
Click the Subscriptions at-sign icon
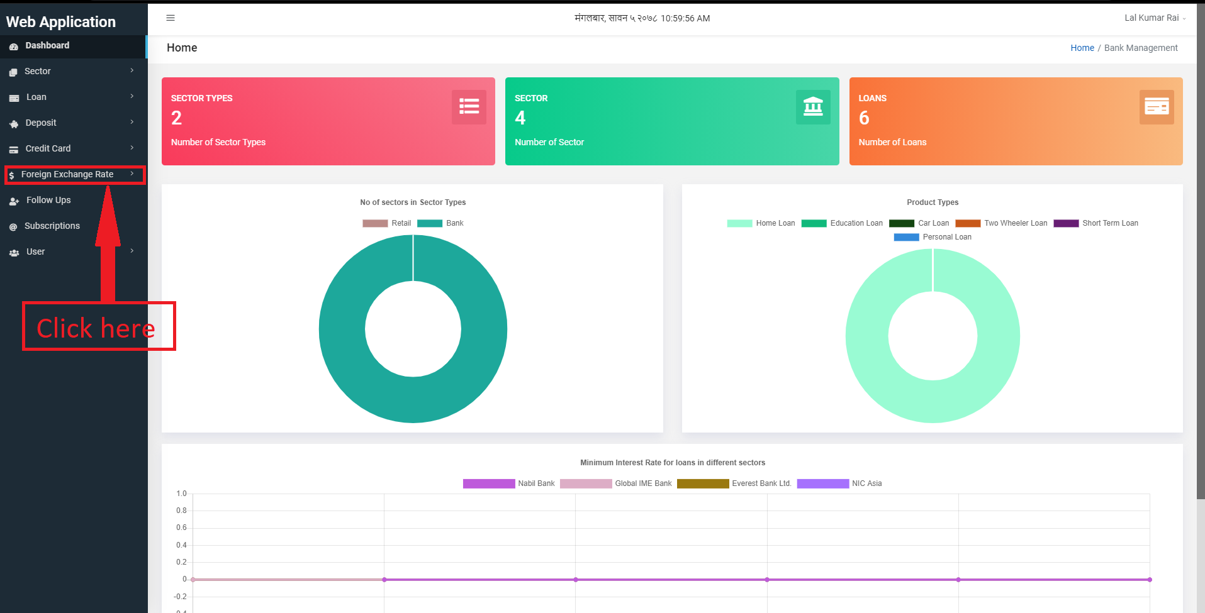coord(13,227)
